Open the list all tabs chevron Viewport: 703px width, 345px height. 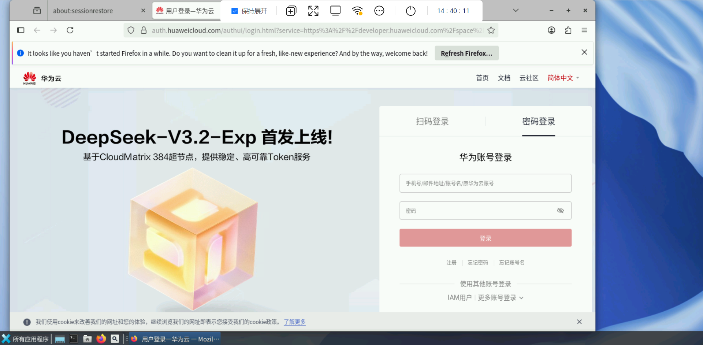[x=516, y=11]
